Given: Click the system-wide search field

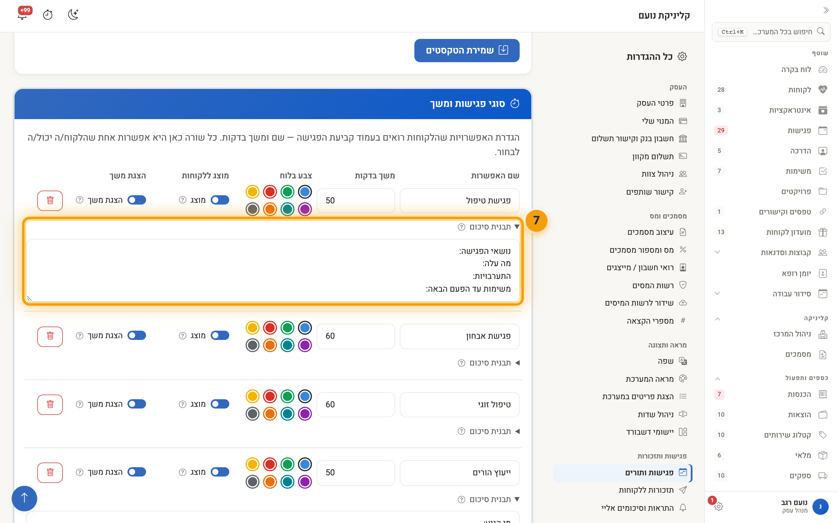Looking at the screenshot, I should point(771,32).
